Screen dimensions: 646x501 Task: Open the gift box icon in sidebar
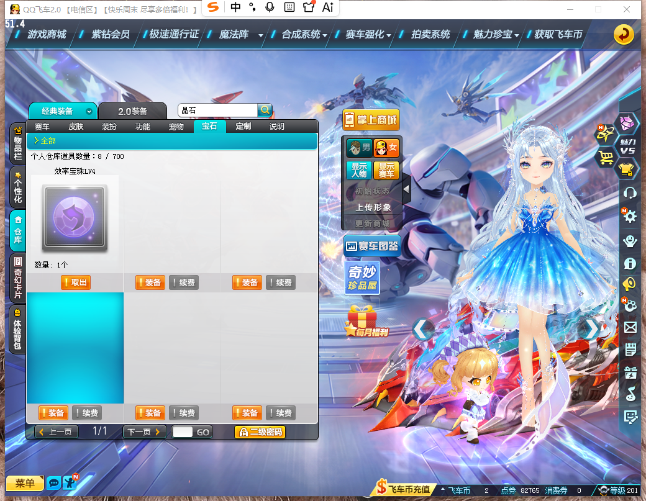click(630, 372)
